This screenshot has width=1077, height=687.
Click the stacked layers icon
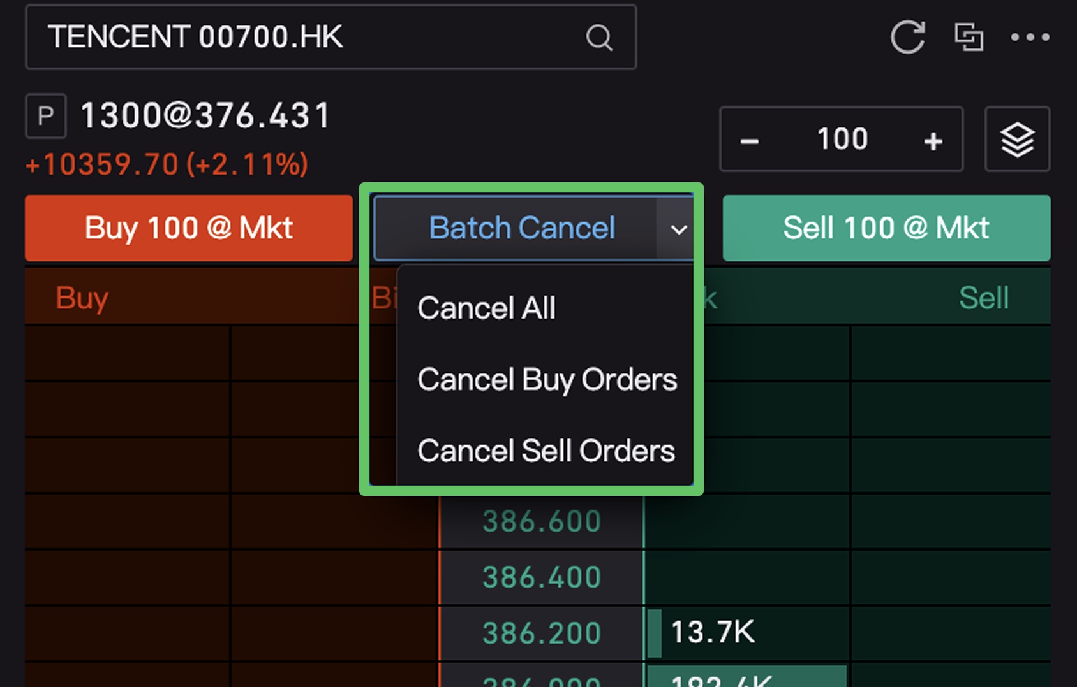(x=1017, y=140)
